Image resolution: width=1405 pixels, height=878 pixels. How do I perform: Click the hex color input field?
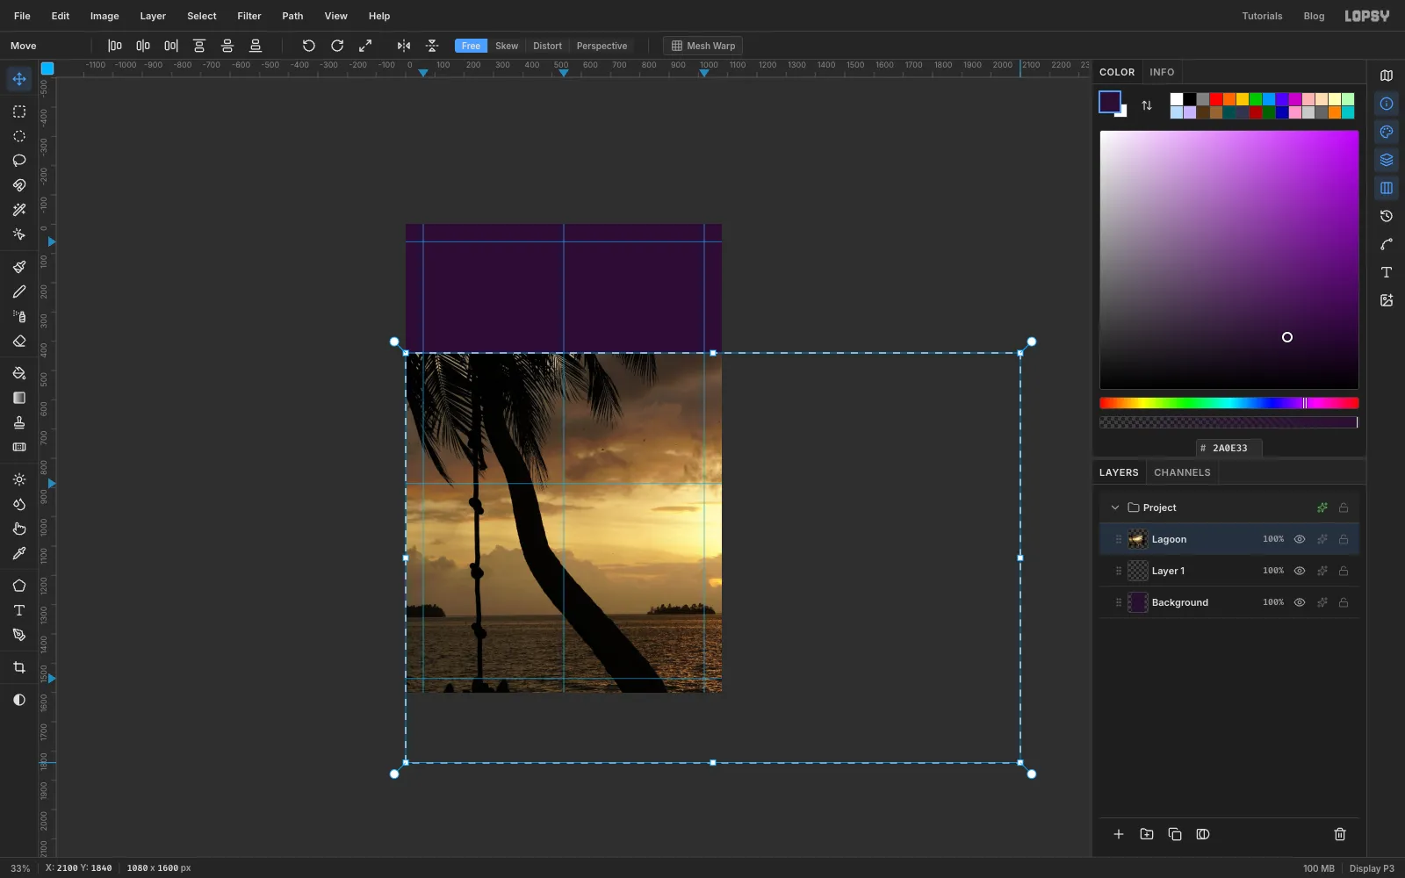pos(1229,448)
